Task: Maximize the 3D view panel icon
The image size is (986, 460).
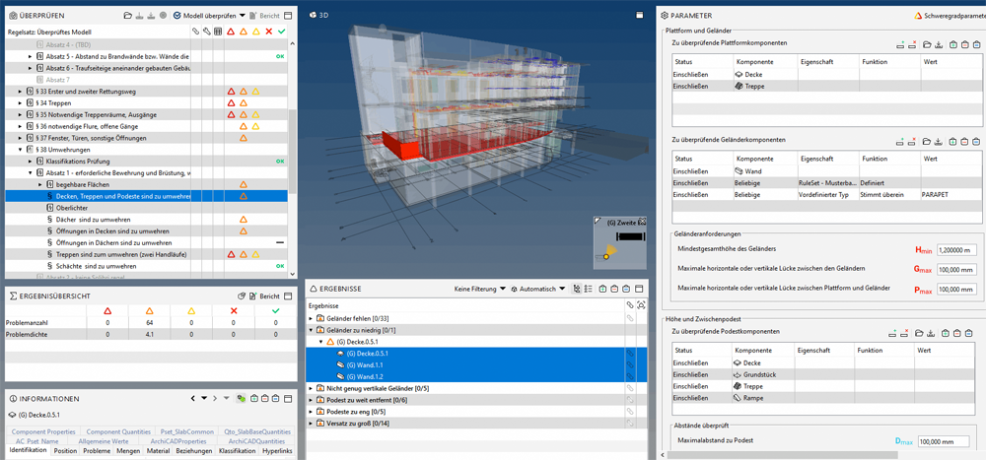Action: tap(640, 15)
